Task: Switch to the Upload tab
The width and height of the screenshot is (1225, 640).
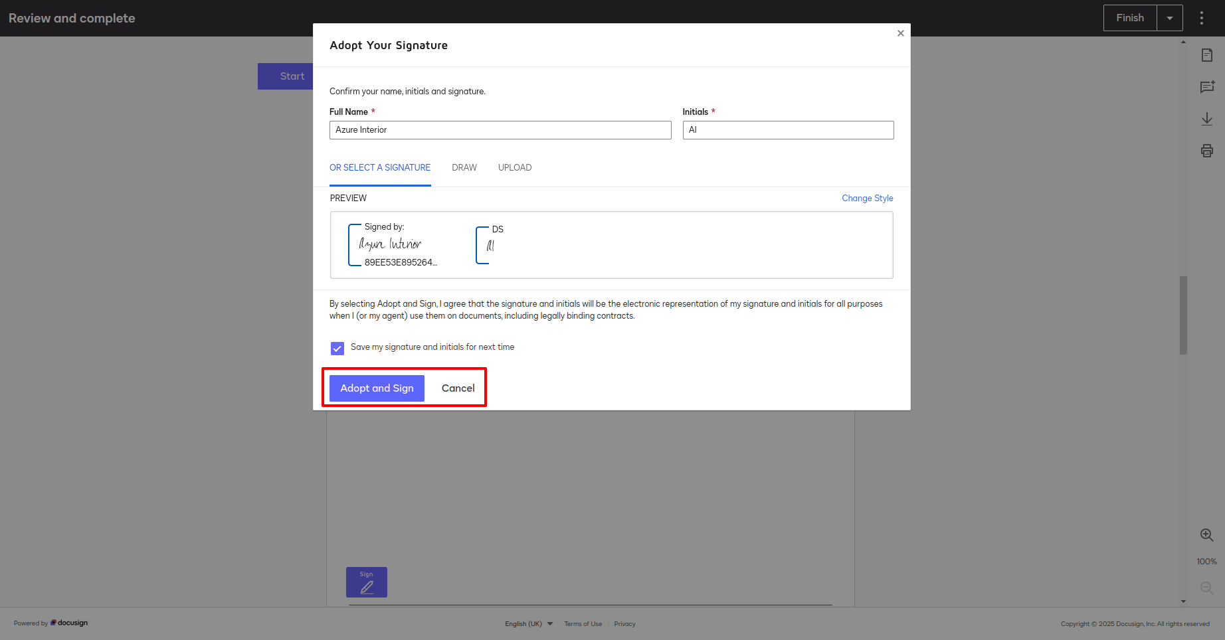Action: (515, 168)
